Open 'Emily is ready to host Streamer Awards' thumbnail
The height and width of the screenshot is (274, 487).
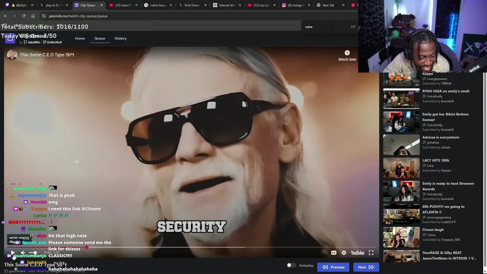point(401,191)
